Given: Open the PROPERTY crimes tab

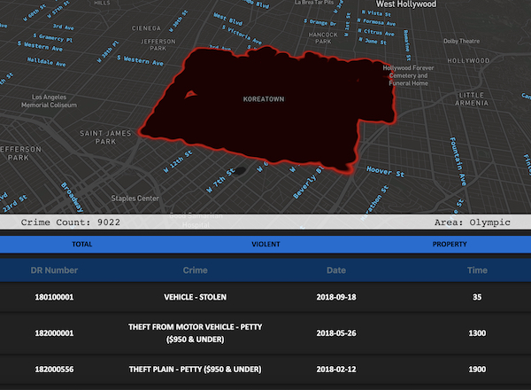Looking at the screenshot, I should coord(450,243).
